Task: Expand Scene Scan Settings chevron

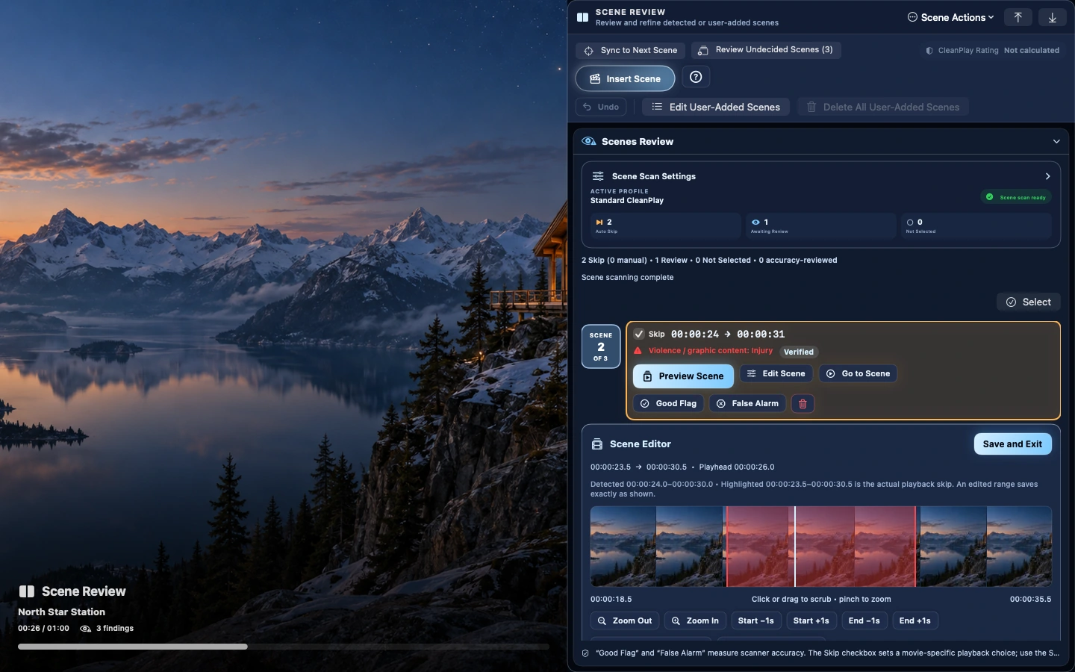Action: point(1047,176)
